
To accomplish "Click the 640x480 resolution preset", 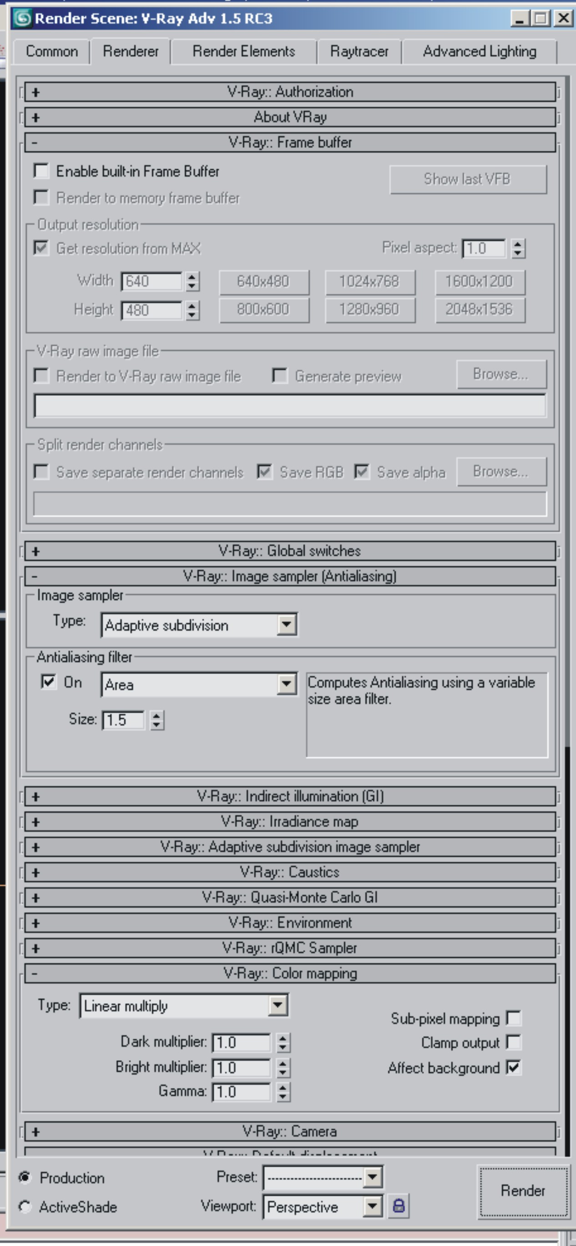I will (x=264, y=281).
